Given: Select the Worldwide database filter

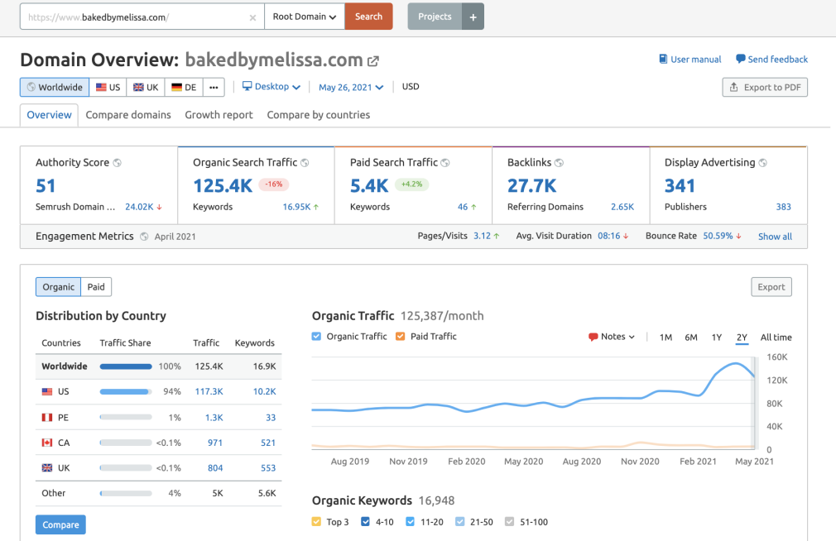Looking at the screenshot, I should pyautogui.click(x=55, y=88).
